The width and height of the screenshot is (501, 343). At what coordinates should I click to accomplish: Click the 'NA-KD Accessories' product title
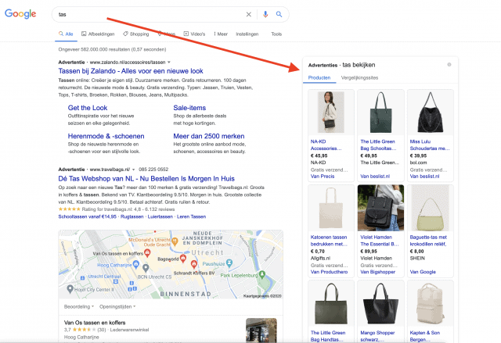pyautogui.click(x=326, y=145)
